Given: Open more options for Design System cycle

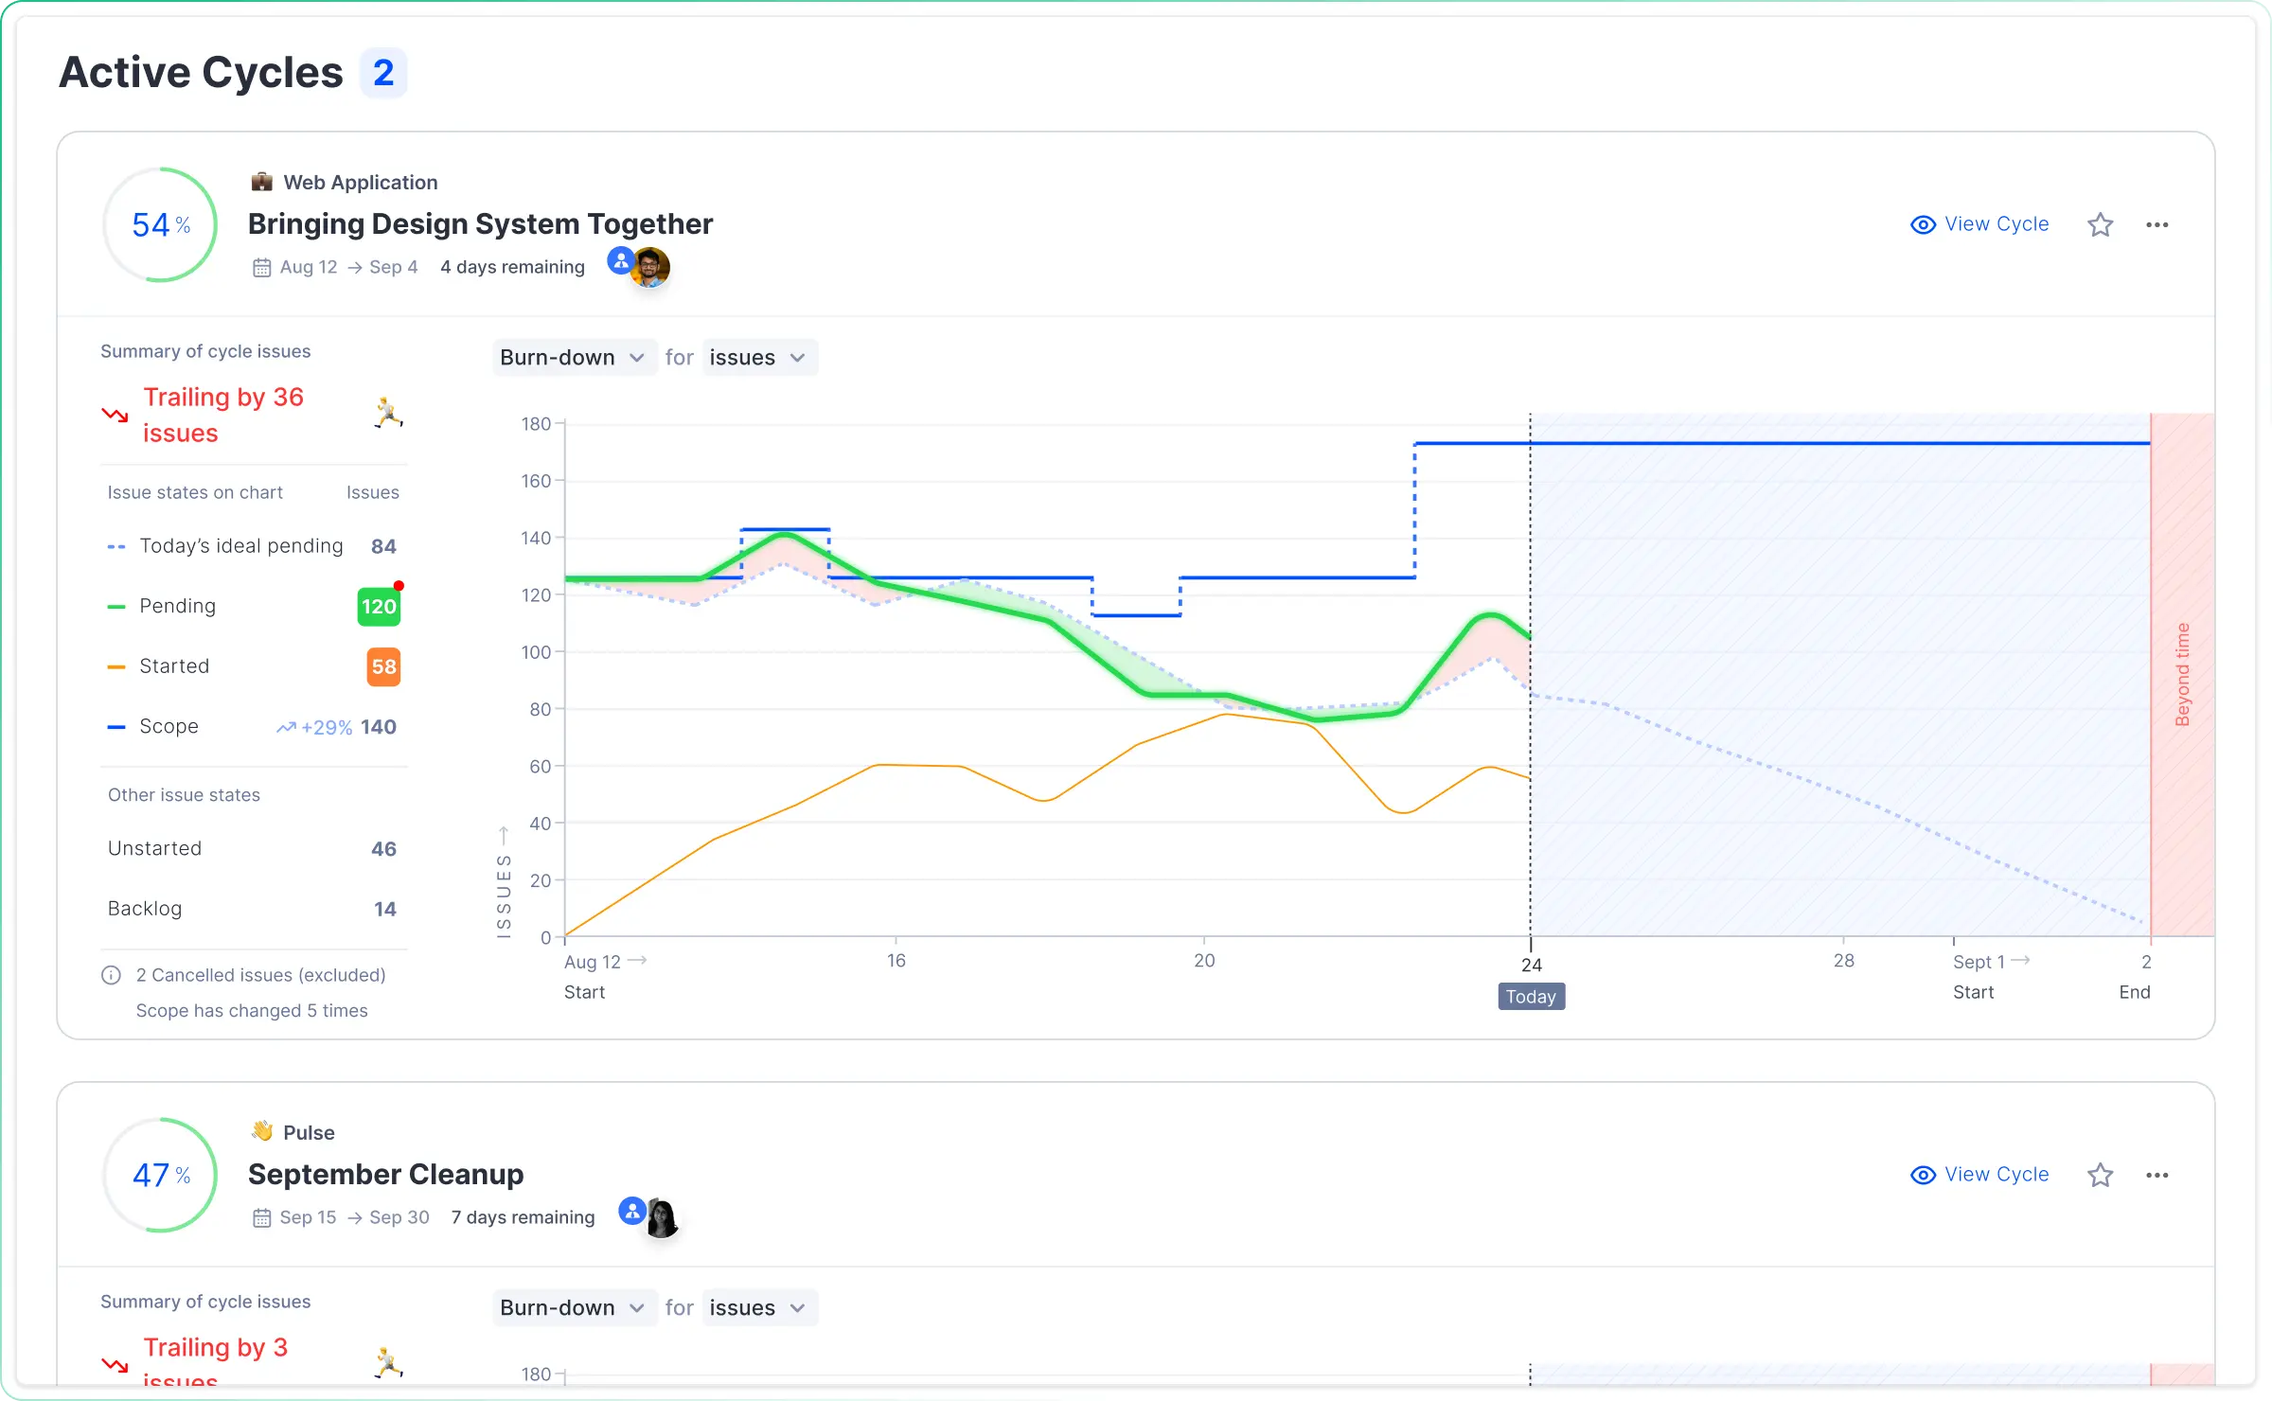Looking at the screenshot, I should coord(2157,224).
